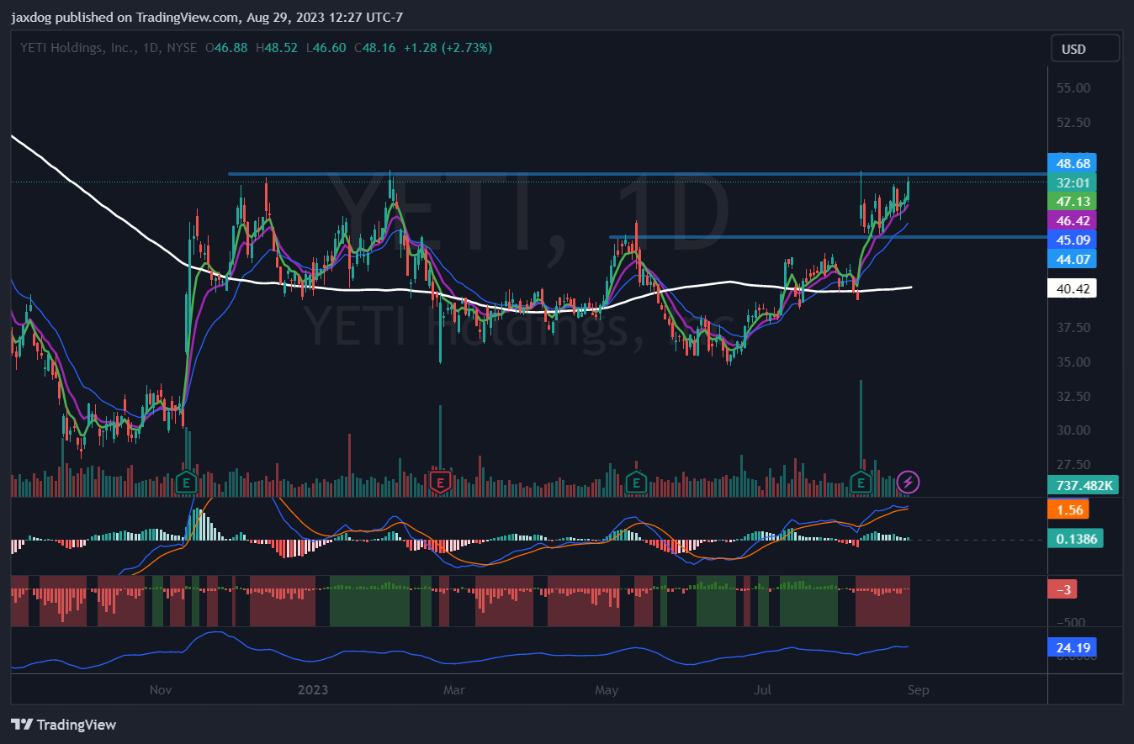Open the USD currency selector

[1085, 49]
